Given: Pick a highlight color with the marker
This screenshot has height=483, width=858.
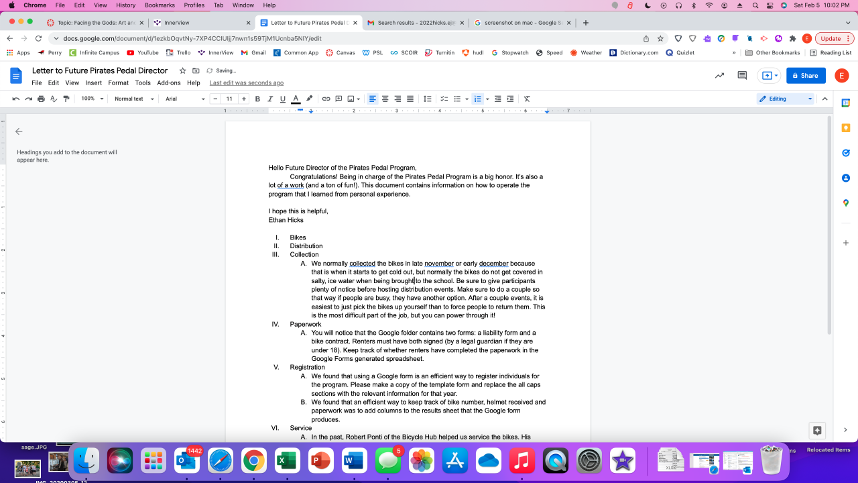Looking at the screenshot, I should click(309, 99).
